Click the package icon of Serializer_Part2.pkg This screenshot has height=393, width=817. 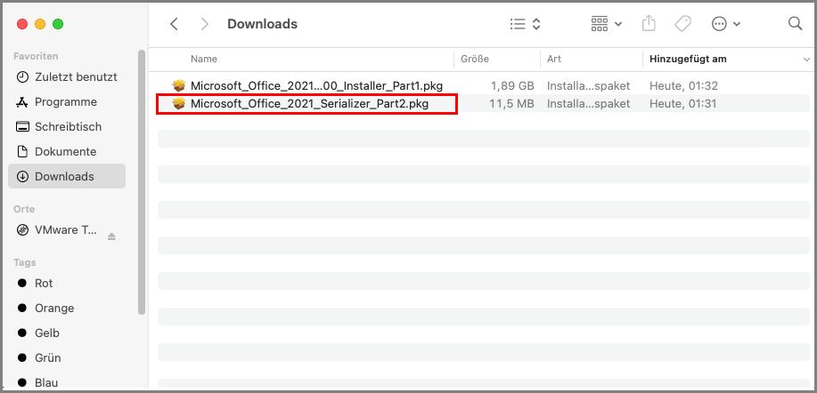(179, 104)
